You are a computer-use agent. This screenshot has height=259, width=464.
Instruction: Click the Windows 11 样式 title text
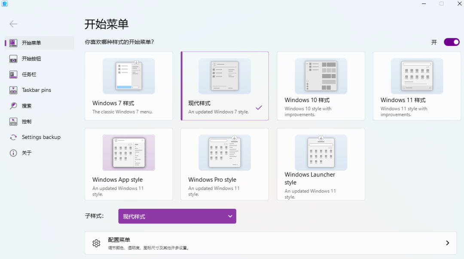tap(403, 100)
